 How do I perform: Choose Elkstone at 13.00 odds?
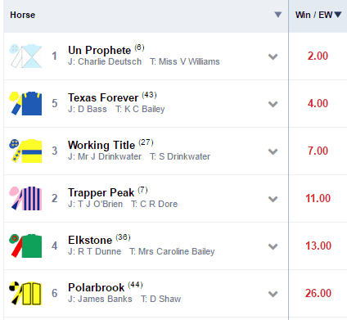click(318, 246)
